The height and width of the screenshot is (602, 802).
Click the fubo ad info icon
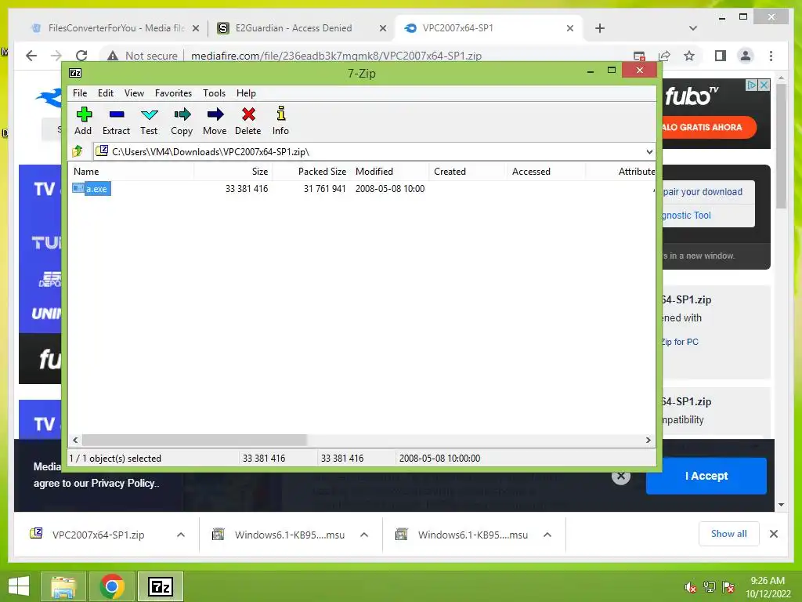752,85
